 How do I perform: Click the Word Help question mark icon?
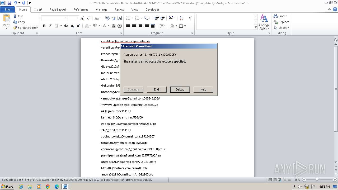click(x=335, y=9)
